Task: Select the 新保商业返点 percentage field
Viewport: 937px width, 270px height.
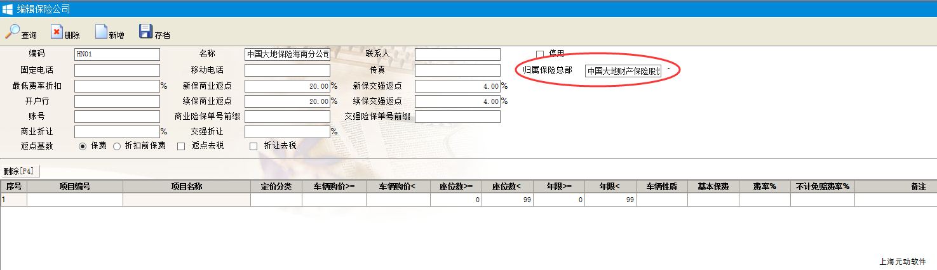Action: tap(287, 86)
